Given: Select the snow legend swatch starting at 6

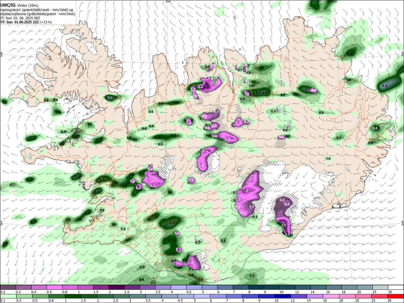Looking at the screenshot, I should pos(225,288).
